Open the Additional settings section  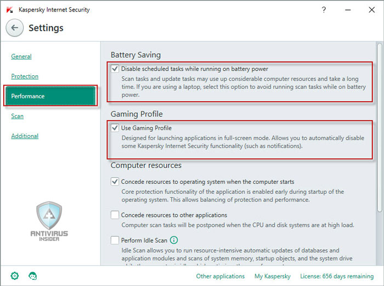click(x=25, y=136)
